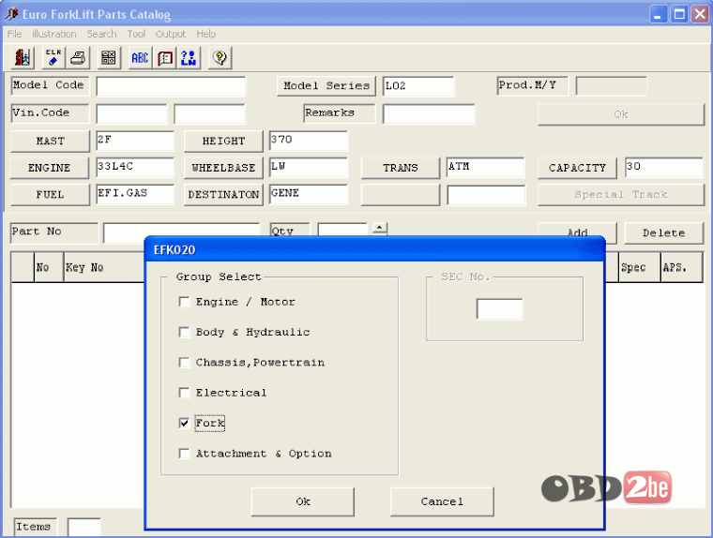Click the APS. column header

pos(682,268)
